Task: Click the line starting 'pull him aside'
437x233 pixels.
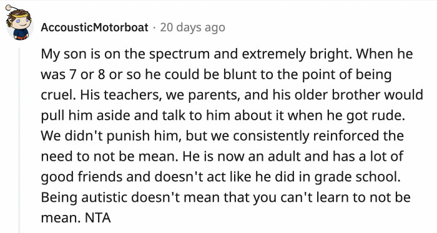Action: pyautogui.click(x=223, y=116)
